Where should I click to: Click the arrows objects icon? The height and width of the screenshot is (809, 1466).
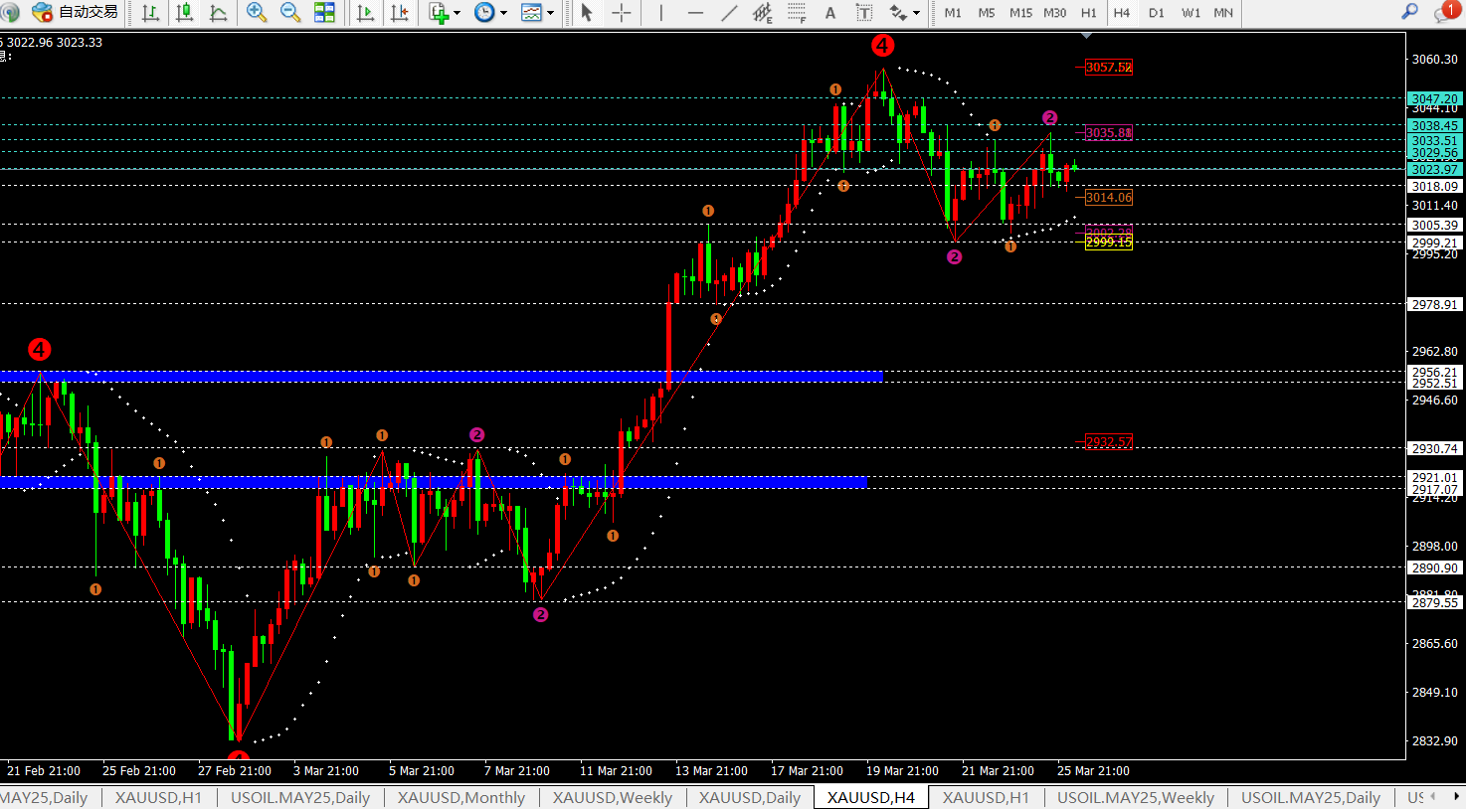tap(898, 13)
